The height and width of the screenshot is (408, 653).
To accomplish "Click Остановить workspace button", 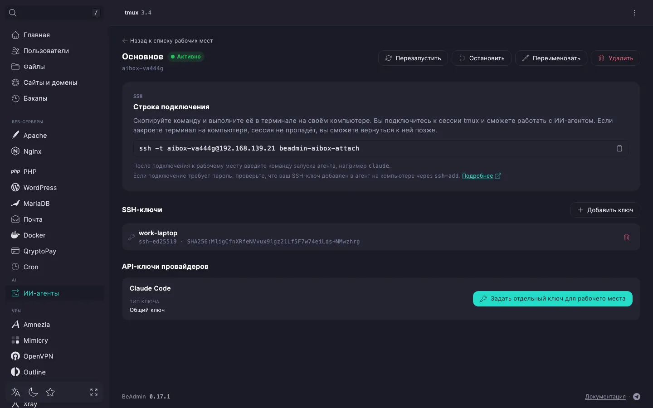I will click(x=482, y=58).
